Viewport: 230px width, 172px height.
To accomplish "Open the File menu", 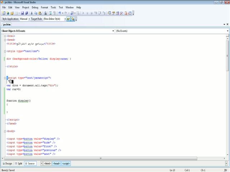I will pyautogui.click(x=4, y=7).
